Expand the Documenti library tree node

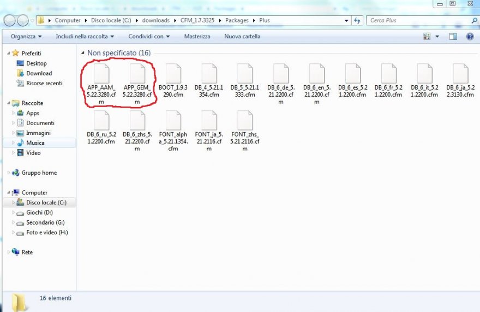pyautogui.click(x=14, y=123)
